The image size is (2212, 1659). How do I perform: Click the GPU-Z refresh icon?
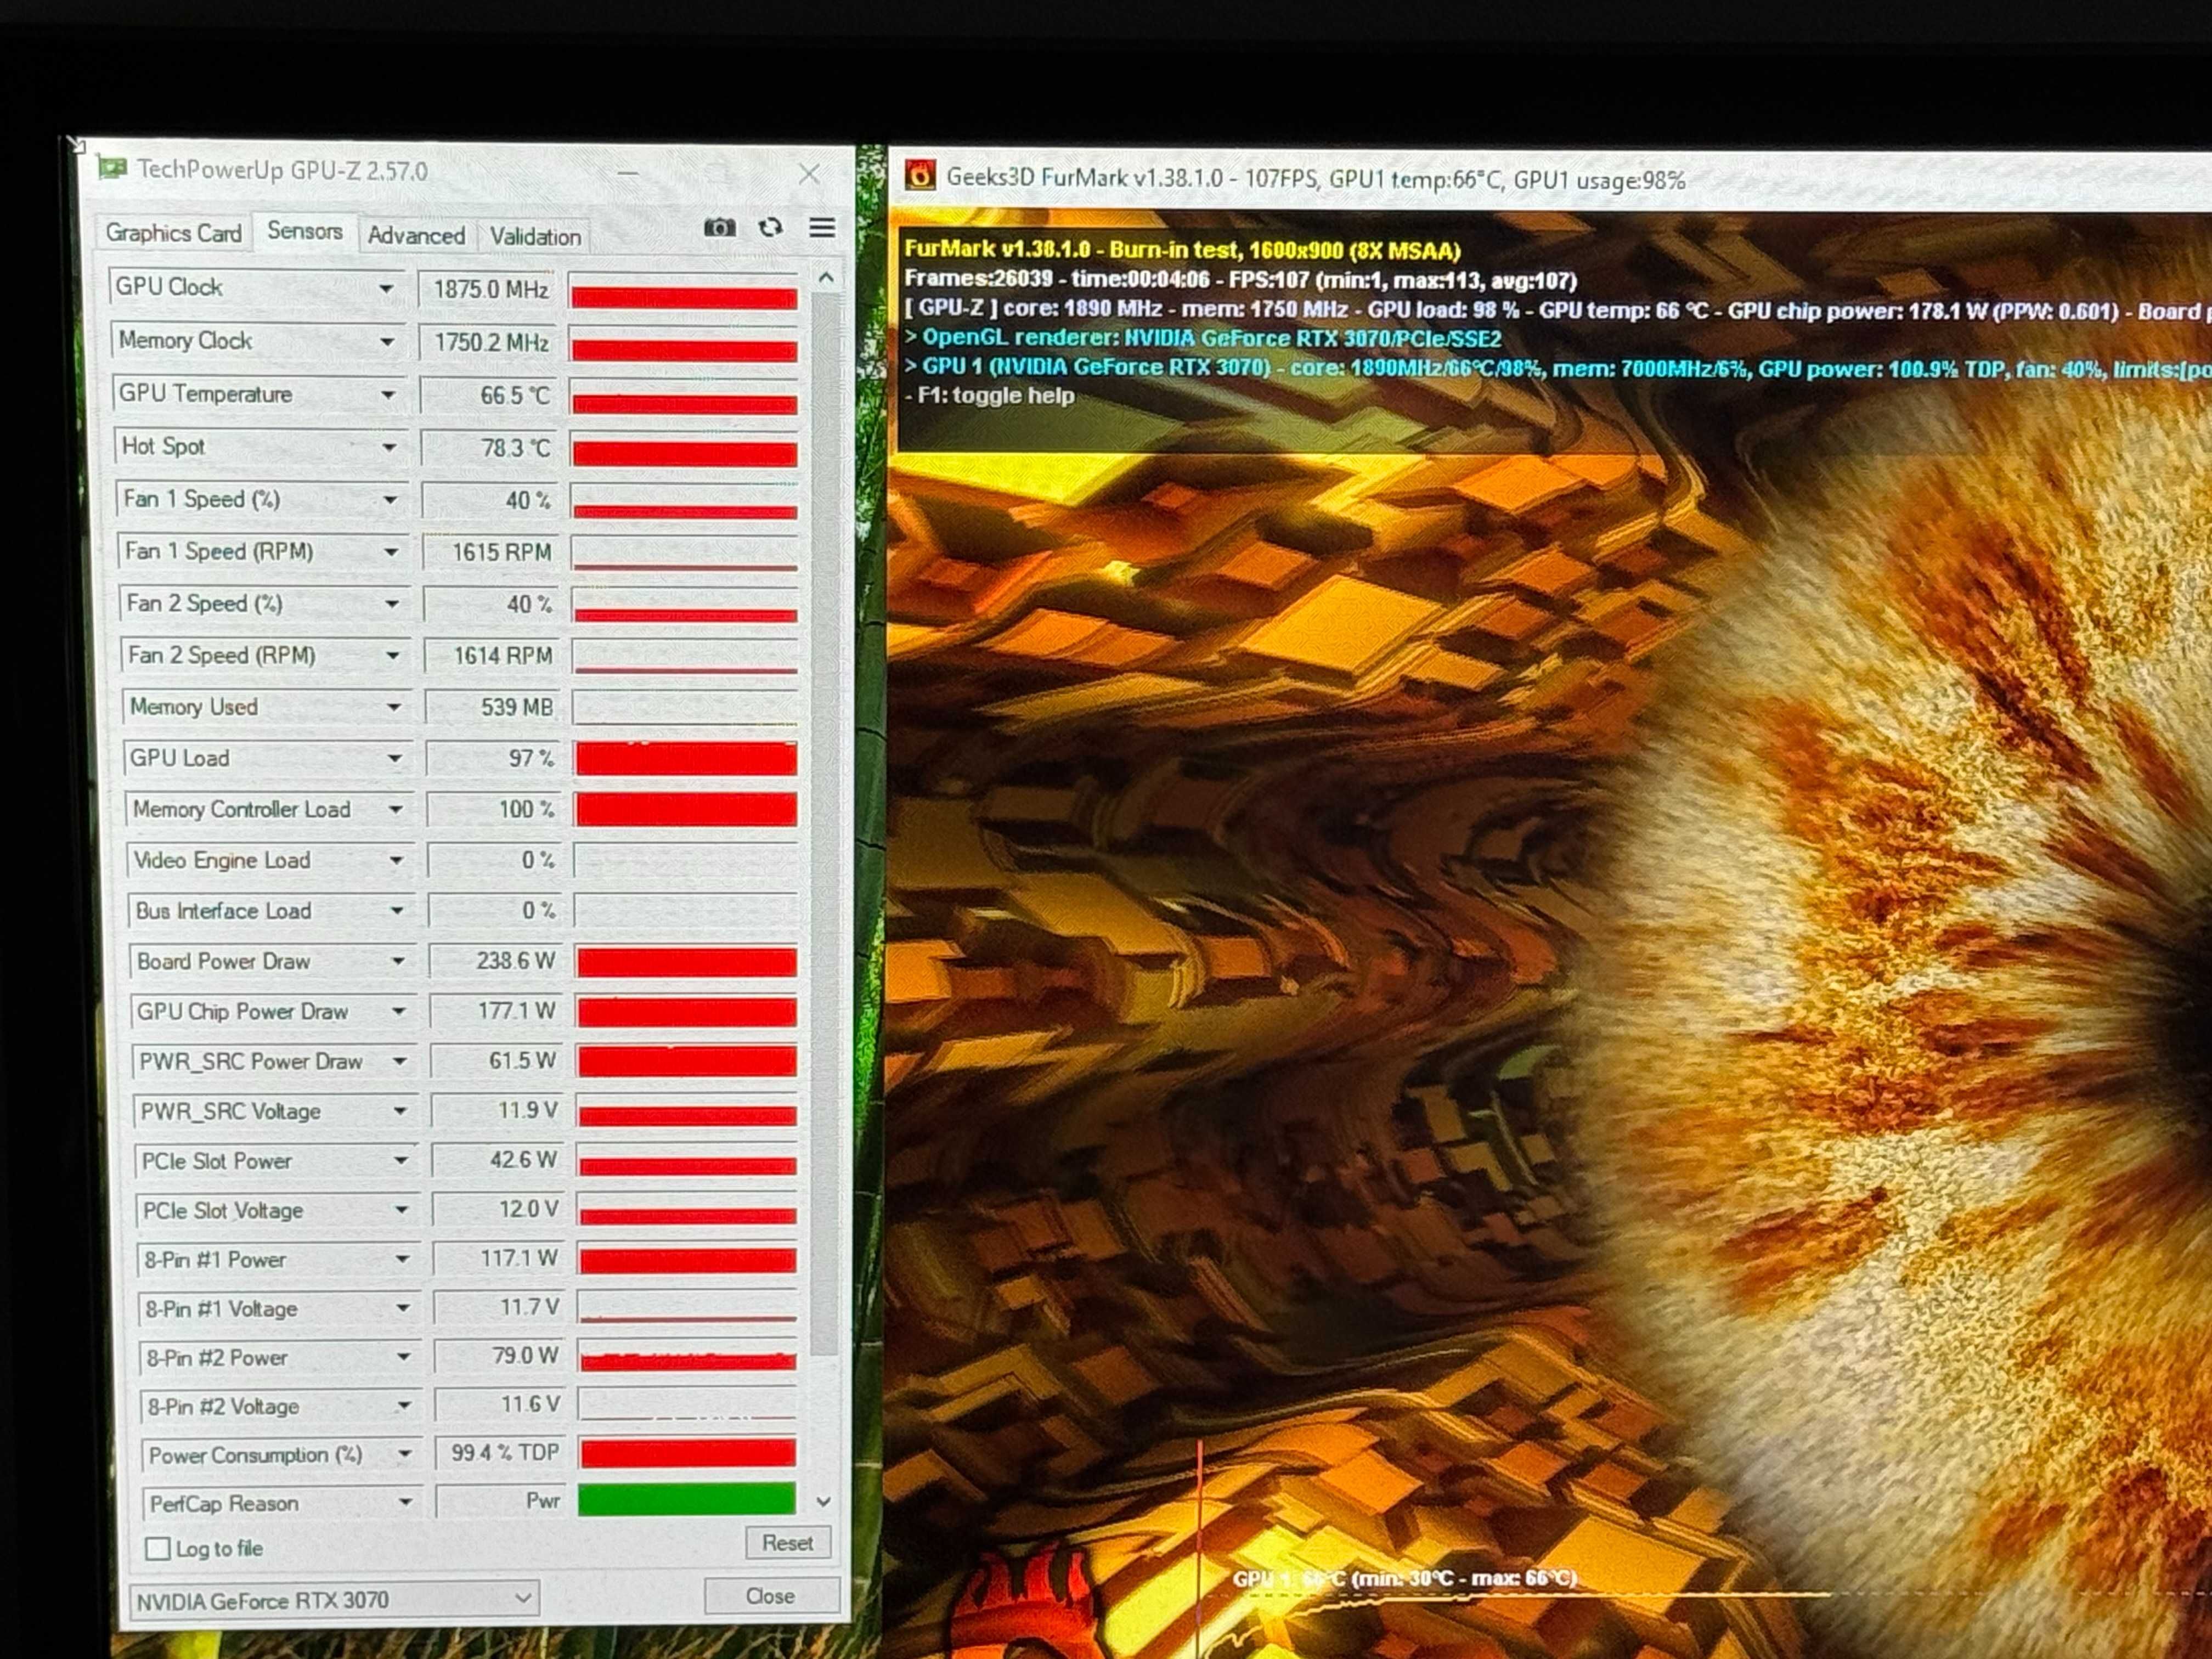pyautogui.click(x=770, y=227)
